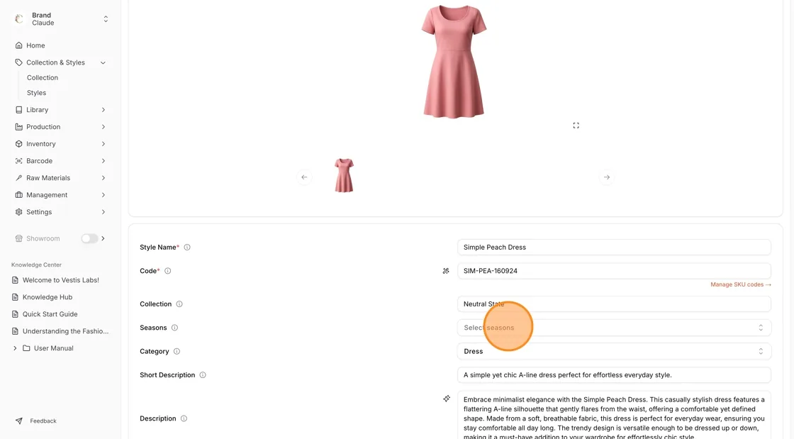Click the Feedback paper plane icon
Image resolution: width=794 pixels, height=439 pixels.
(18, 421)
